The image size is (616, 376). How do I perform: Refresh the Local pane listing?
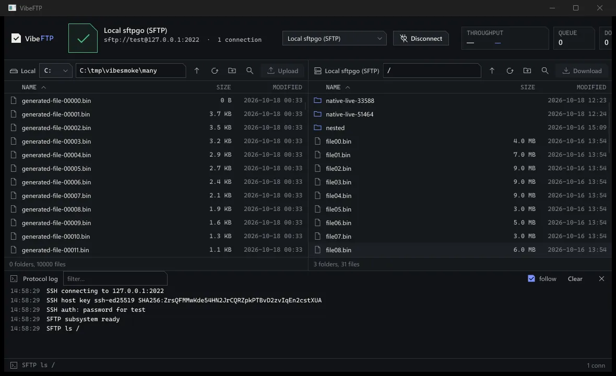point(215,70)
